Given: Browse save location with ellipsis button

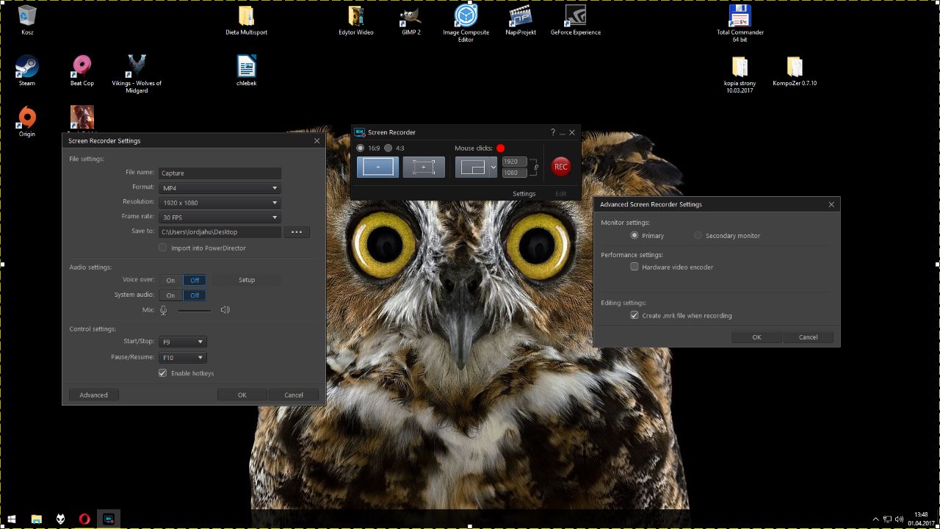Looking at the screenshot, I should [297, 232].
